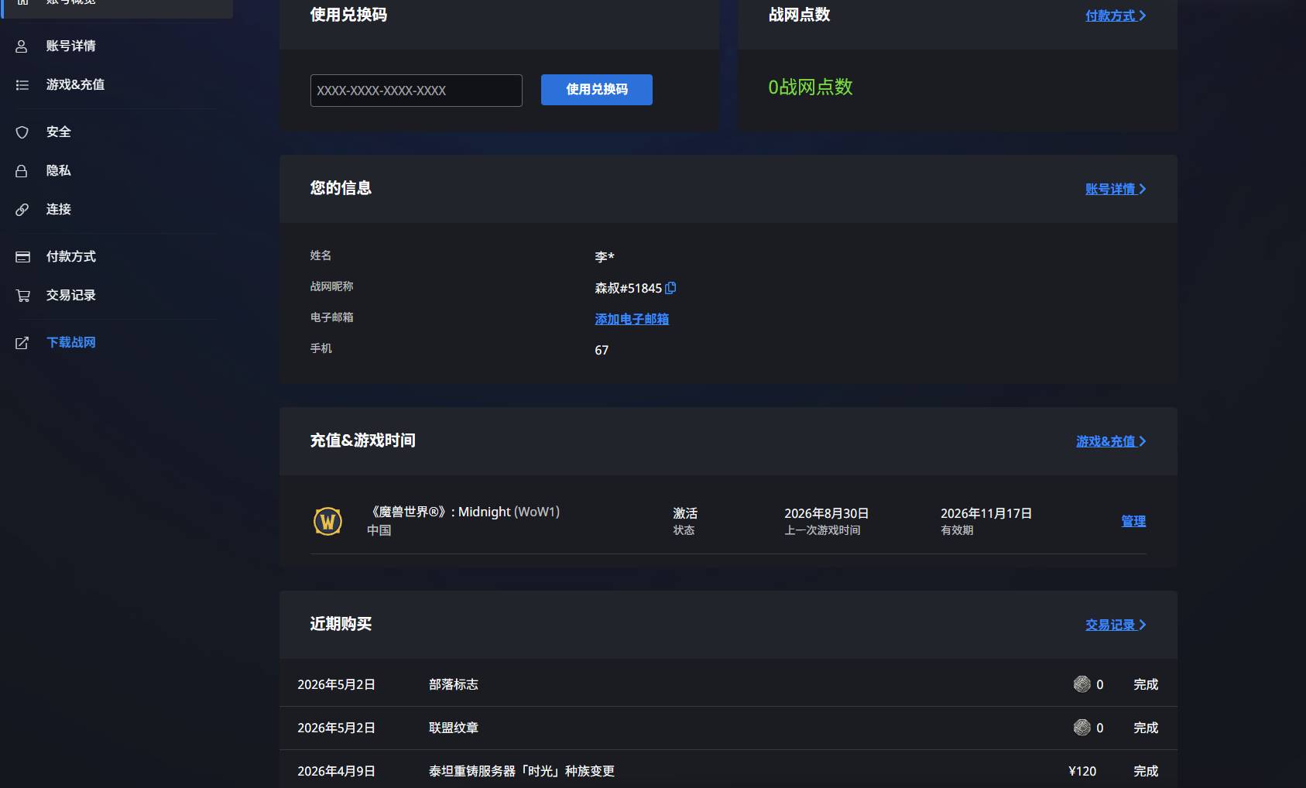This screenshot has width=1306, height=788.
Task: Click the credit card icon beside 付款方式
Action: point(22,257)
